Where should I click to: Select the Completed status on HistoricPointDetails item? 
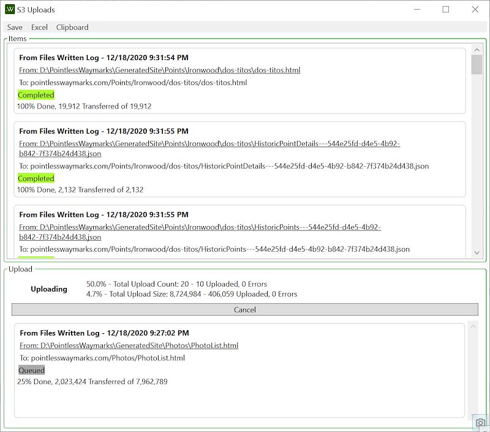pos(36,178)
